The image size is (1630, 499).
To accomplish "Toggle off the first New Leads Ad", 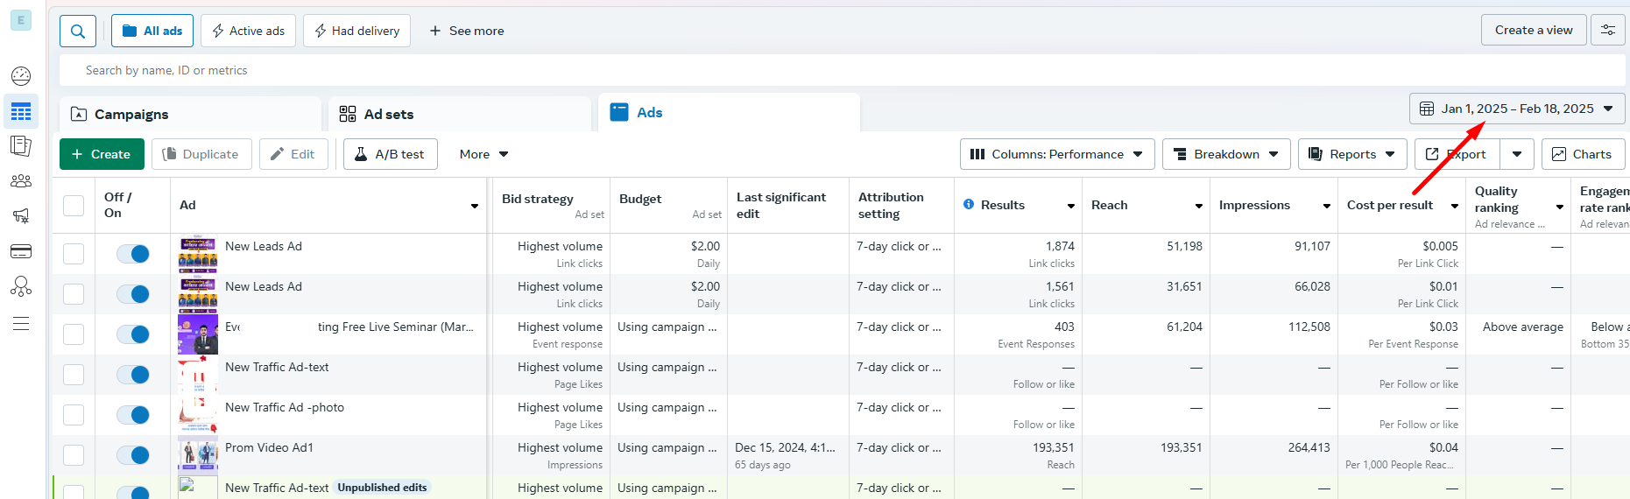I will pyautogui.click(x=133, y=254).
